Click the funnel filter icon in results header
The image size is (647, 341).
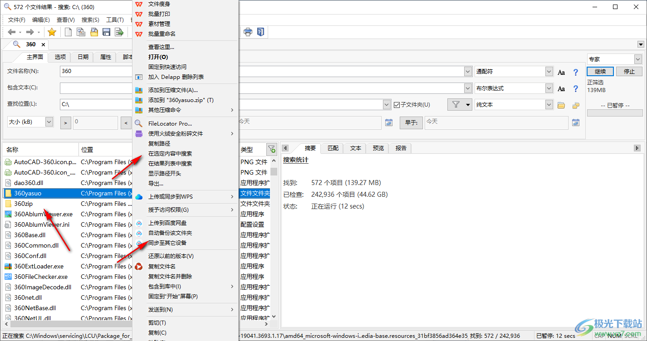(271, 149)
